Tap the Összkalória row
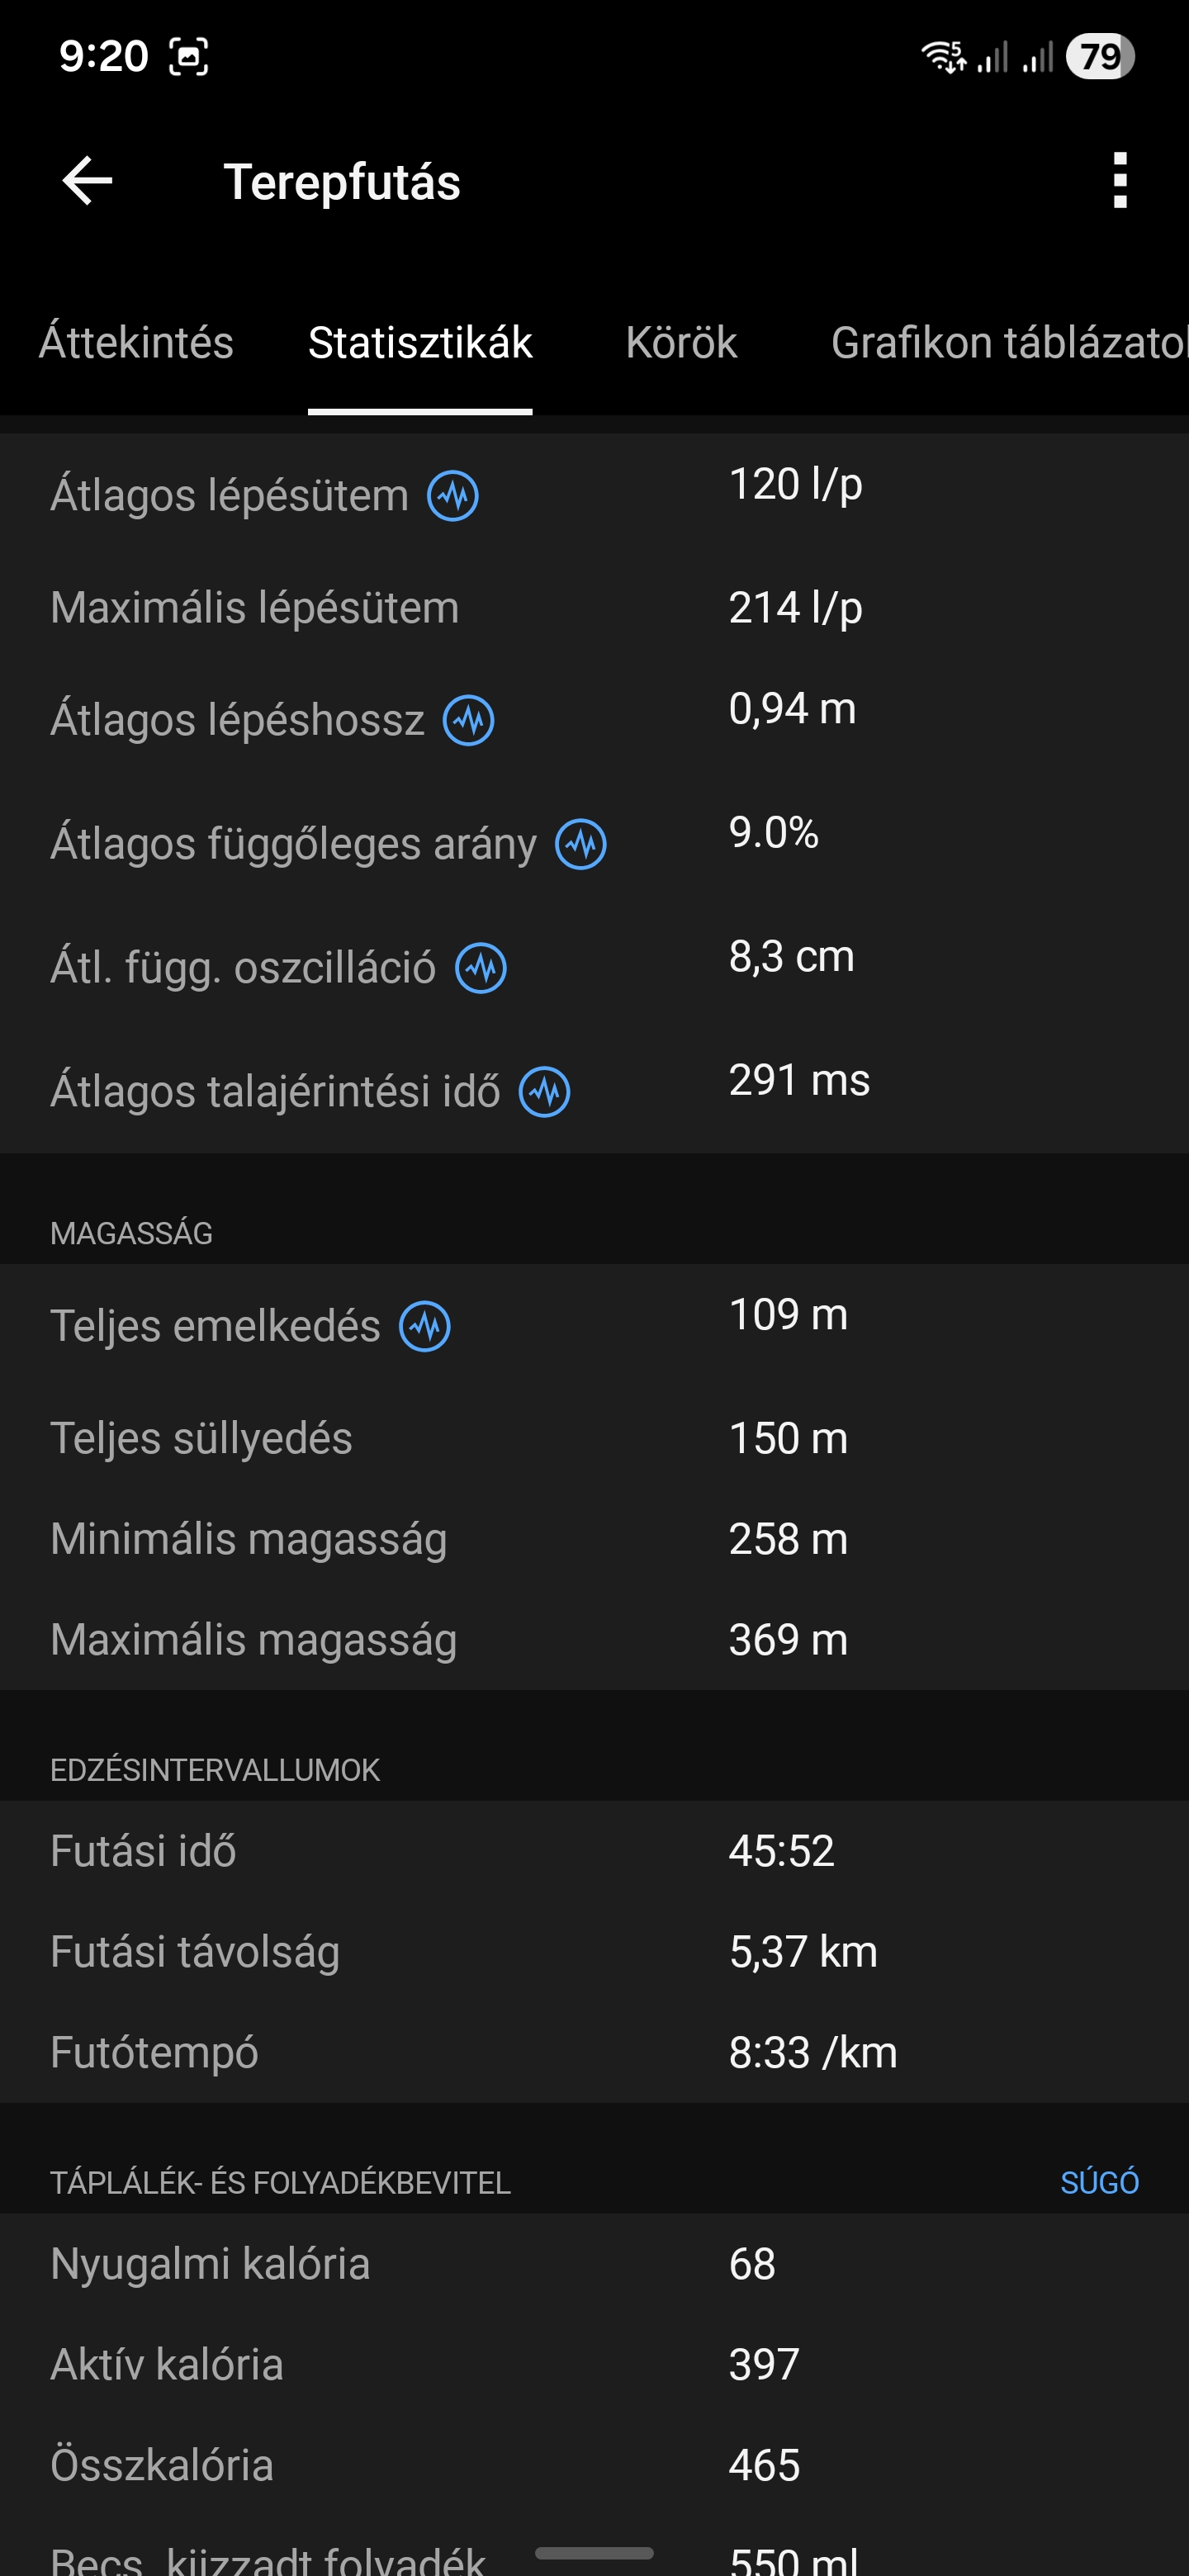This screenshot has height=2576, width=1189. click(x=594, y=2465)
